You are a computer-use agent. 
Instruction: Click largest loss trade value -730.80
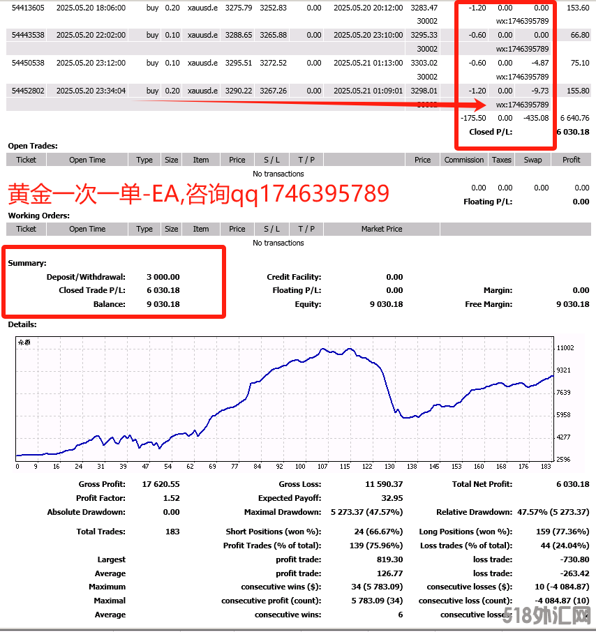574,559
